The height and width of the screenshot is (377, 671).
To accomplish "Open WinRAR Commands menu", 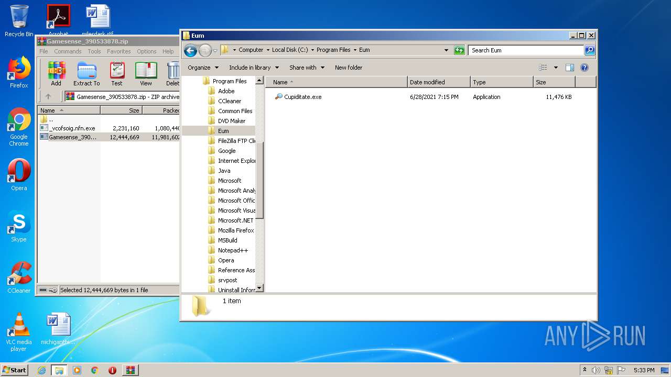I will click(x=68, y=51).
